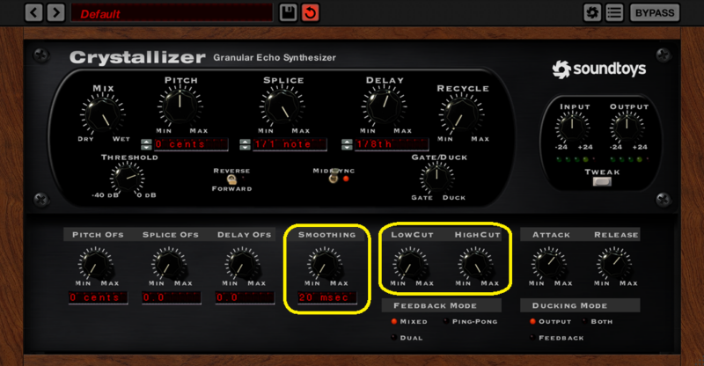Click the Delay Ofs knob
The image size is (704, 366).
click(243, 264)
